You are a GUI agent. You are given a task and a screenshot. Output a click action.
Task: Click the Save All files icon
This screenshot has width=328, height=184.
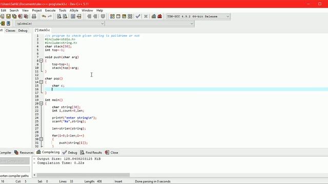tap(14, 16)
